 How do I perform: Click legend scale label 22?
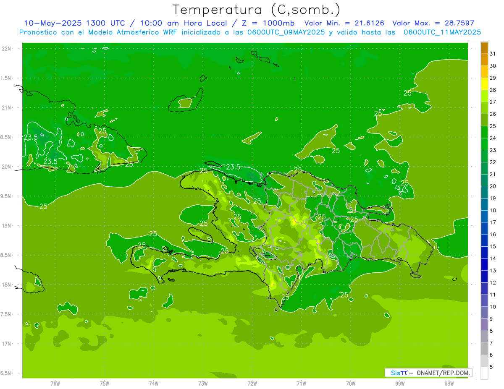point(493,162)
